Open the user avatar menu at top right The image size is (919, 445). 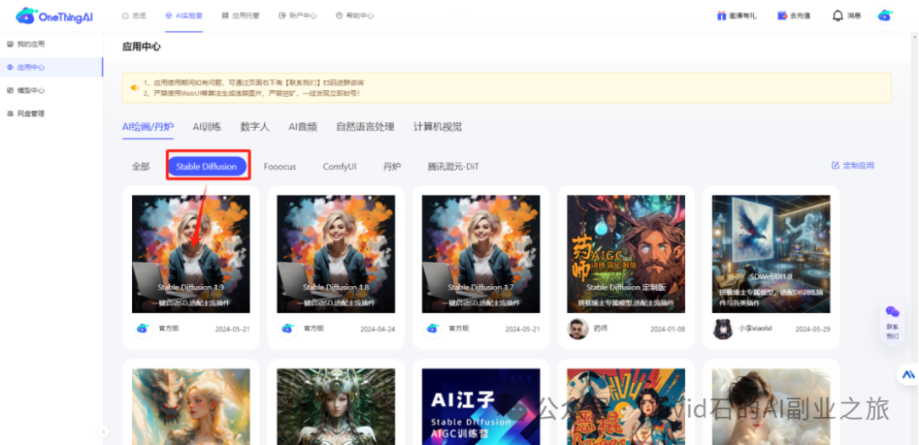tap(884, 16)
